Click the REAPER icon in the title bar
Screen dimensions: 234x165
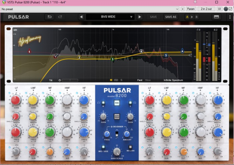click(4, 2)
